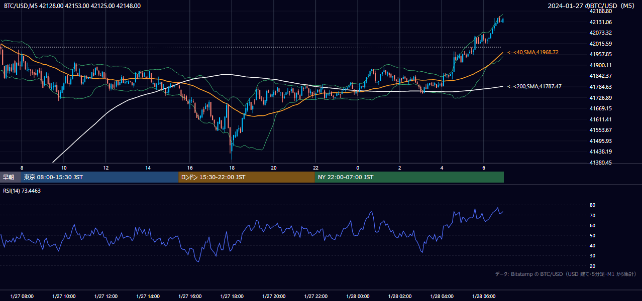
Task: Click price axis value 42131.06
Action: pos(600,22)
